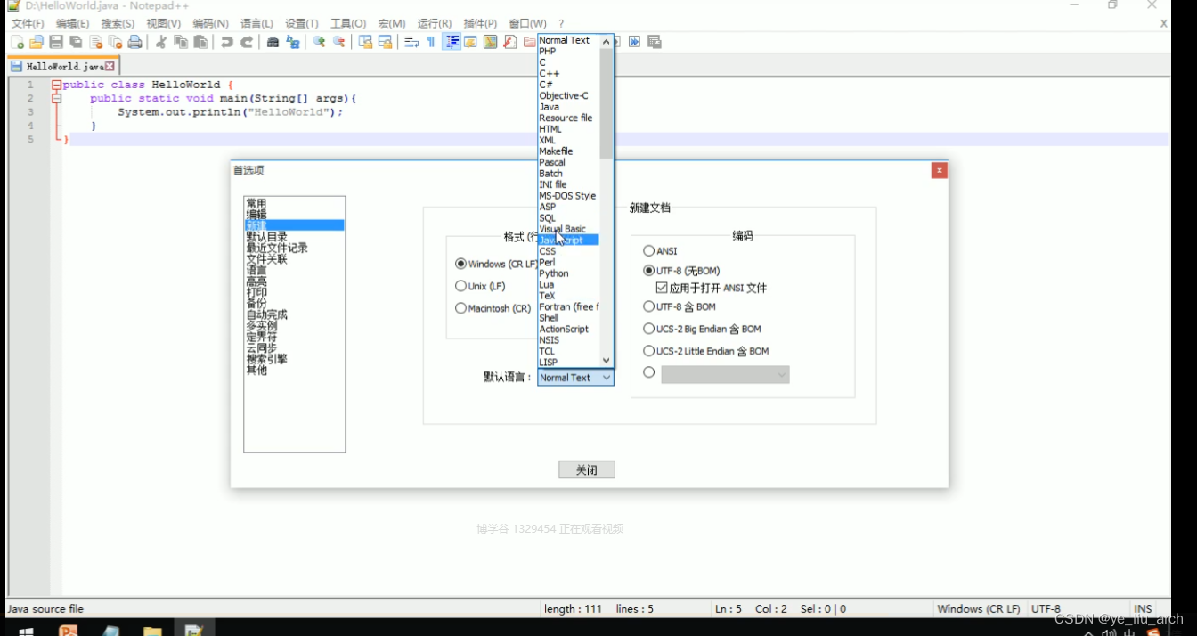Click the Close document toolbar icon
The image size is (1197, 636).
click(x=95, y=42)
